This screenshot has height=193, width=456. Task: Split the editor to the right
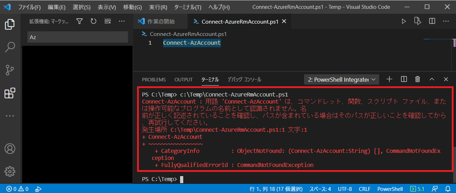tap(432, 21)
